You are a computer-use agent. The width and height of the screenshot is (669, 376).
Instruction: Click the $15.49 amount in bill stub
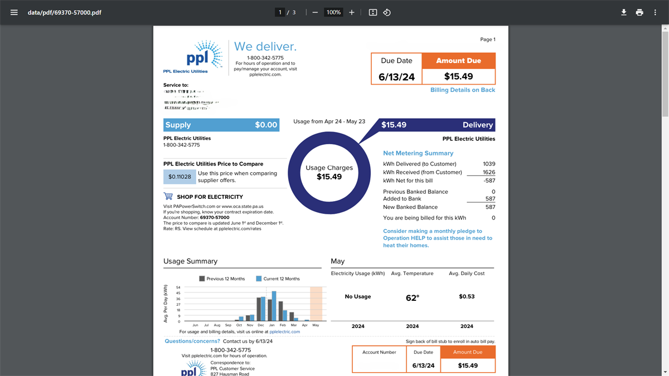[x=468, y=365]
